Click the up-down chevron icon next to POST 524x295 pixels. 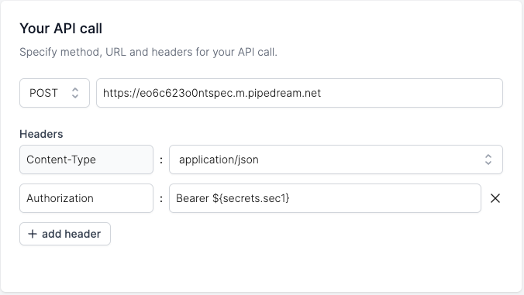click(75, 93)
